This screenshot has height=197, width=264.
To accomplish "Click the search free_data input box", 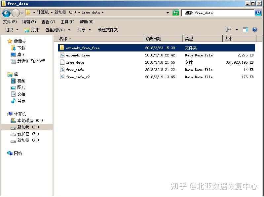I will click(217, 13).
